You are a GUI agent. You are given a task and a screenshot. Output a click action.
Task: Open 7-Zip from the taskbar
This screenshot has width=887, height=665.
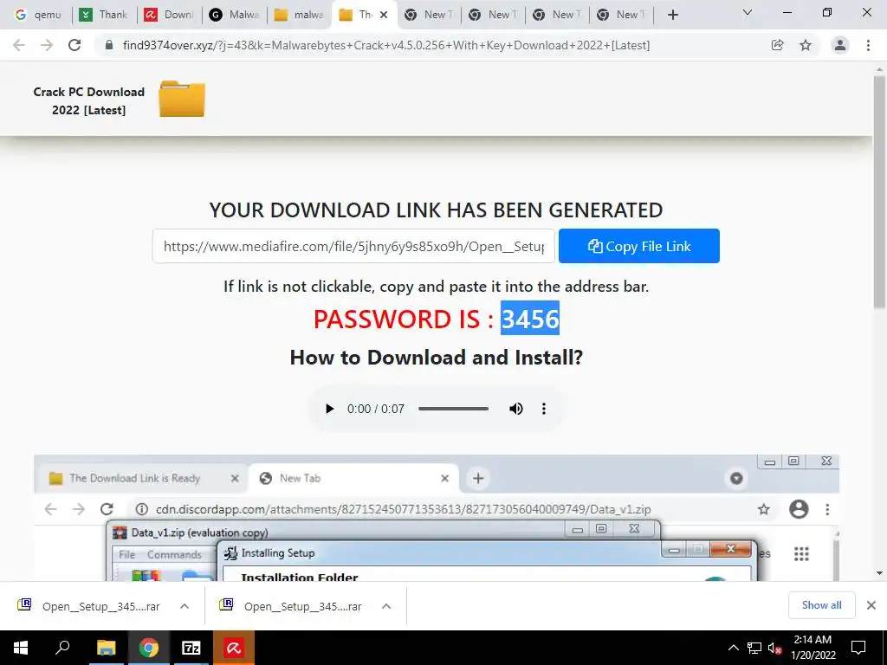point(191,648)
